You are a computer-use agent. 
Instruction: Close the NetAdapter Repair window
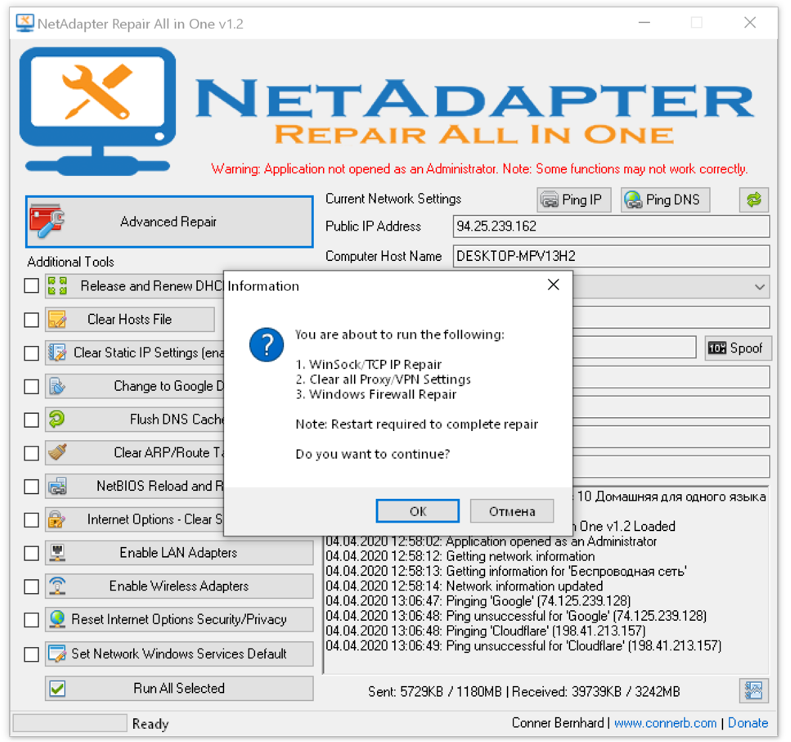tap(750, 22)
